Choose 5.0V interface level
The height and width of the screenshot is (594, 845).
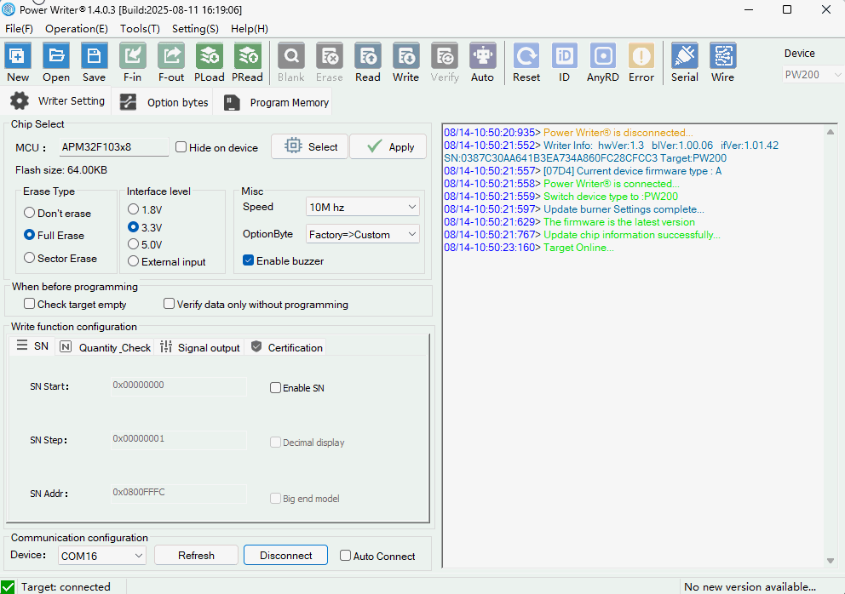pyautogui.click(x=133, y=244)
